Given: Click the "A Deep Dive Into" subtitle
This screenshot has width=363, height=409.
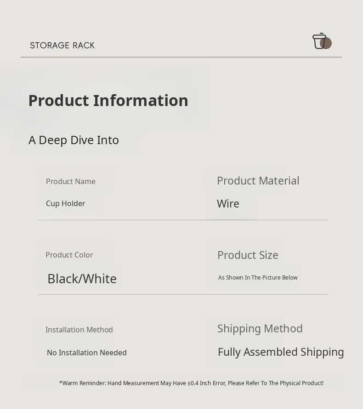Looking at the screenshot, I should click(x=74, y=140).
